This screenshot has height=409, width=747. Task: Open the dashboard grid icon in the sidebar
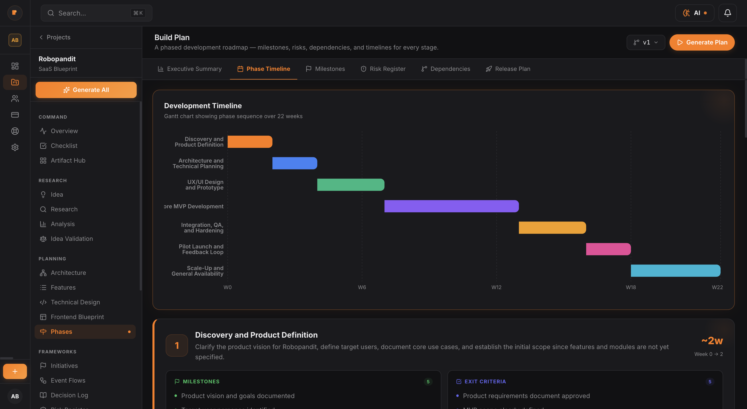[x=15, y=66]
